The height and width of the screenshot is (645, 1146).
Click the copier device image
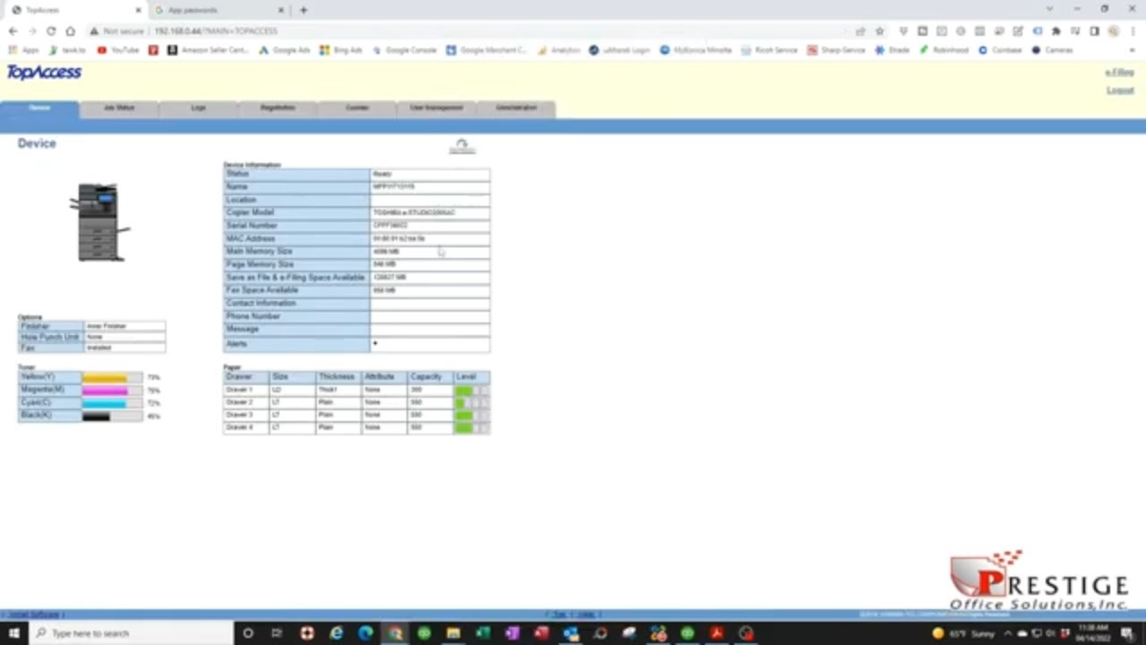(98, 222)
